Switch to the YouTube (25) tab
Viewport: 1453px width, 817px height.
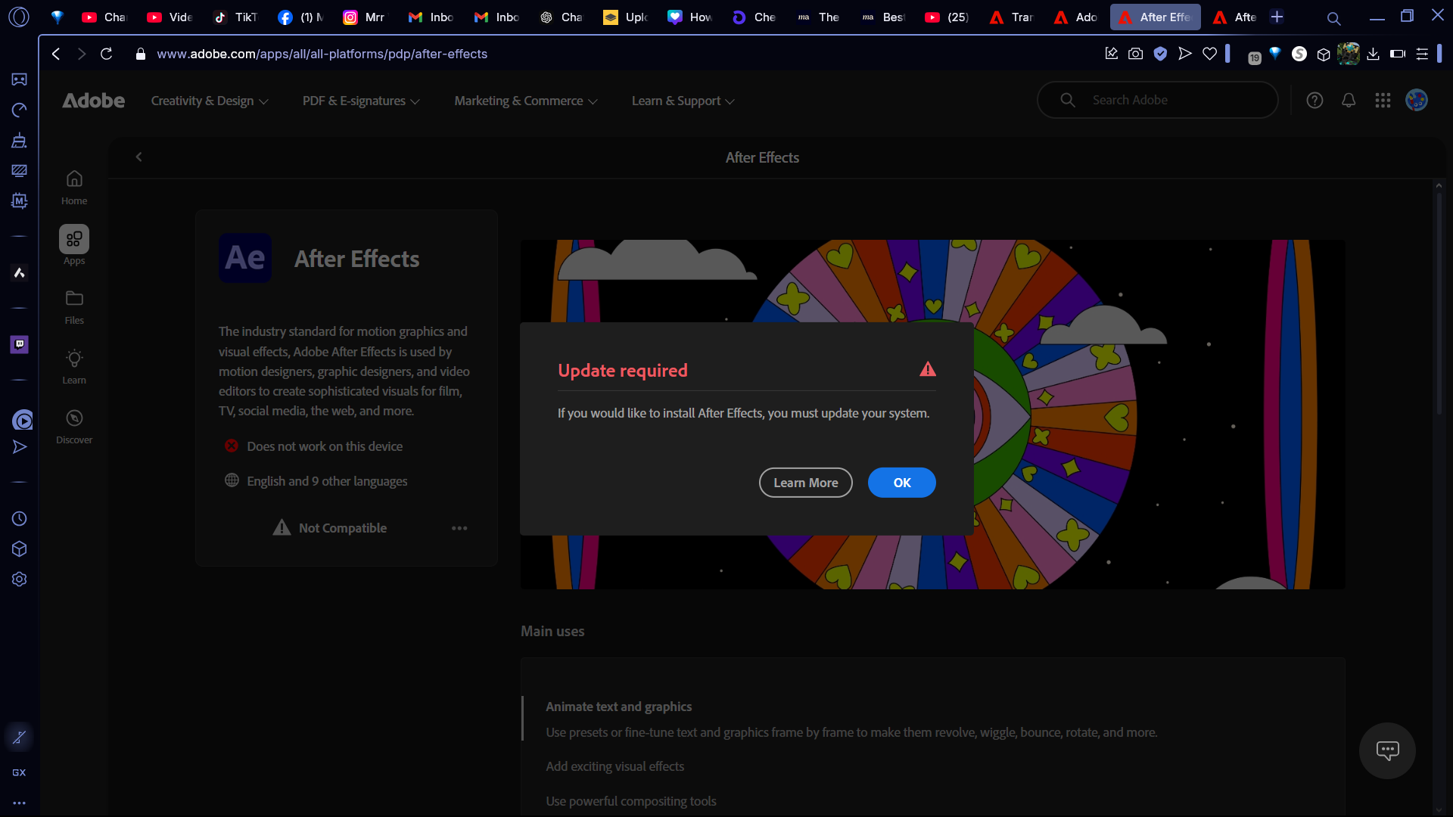coord(946,17)
